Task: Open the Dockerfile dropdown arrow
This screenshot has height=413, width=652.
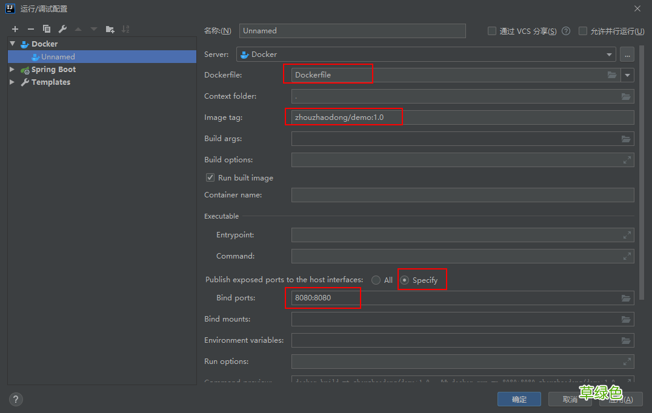Action: pos(627,75)
